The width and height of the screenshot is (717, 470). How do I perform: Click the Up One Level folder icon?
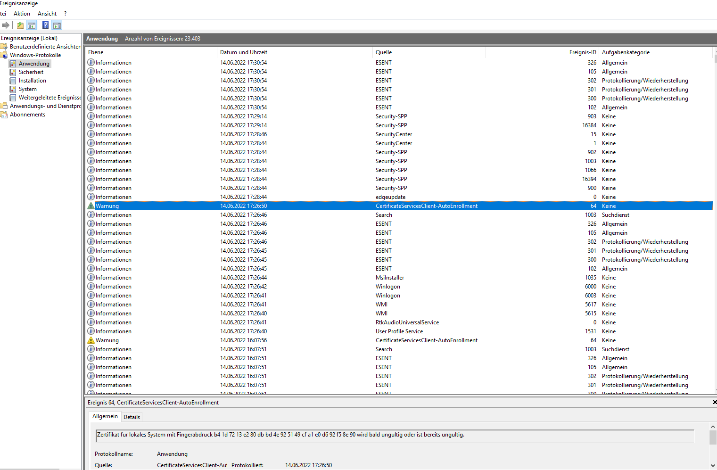20,25
